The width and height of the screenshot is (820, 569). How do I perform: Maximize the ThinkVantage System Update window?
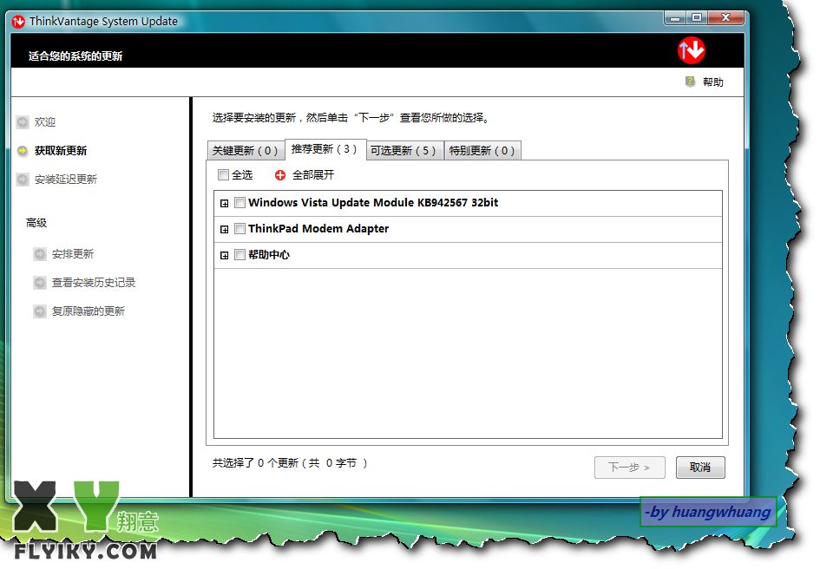tap(697, 17)
